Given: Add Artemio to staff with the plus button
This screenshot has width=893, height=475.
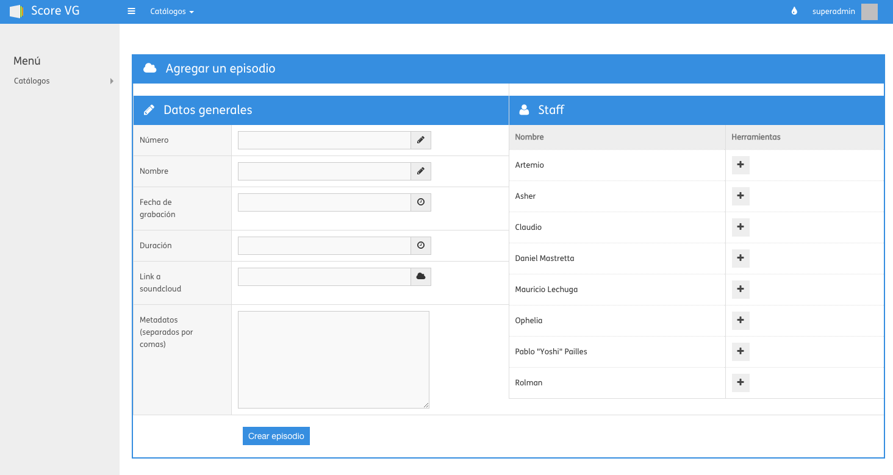Looking at the screenshot, I should 740,165.
